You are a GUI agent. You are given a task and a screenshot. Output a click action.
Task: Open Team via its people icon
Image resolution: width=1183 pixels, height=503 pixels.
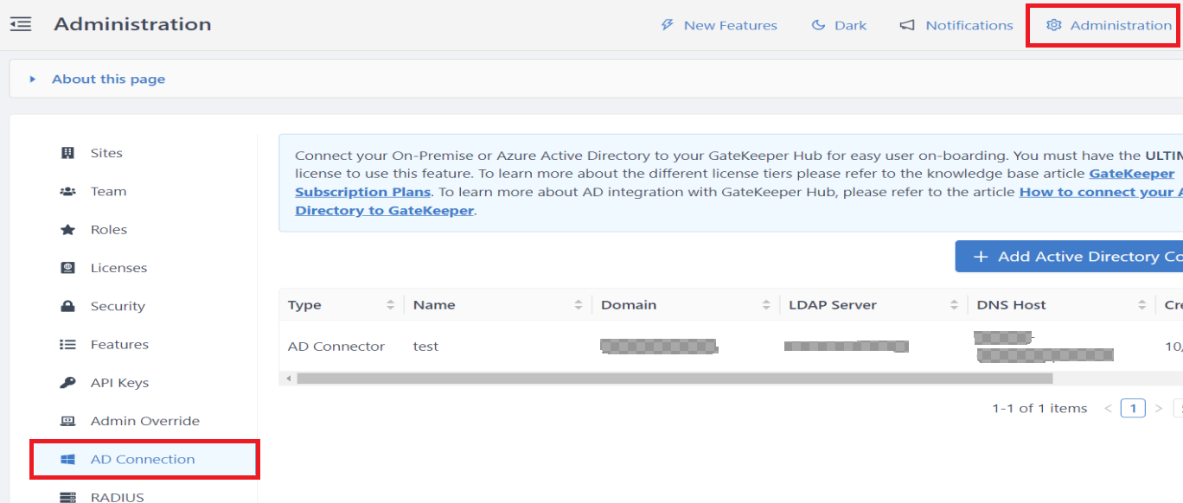[x=70, y=191]
